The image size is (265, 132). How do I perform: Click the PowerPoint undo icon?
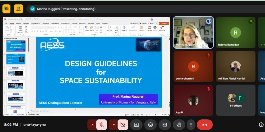(x=31, y=19)
